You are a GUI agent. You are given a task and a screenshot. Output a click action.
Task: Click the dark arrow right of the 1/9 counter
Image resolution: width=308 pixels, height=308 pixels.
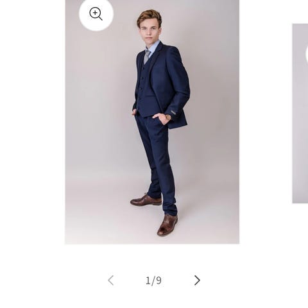click(197, 280)
